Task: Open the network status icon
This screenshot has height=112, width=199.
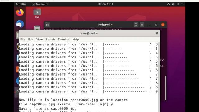Action: (x=169, y=4)
